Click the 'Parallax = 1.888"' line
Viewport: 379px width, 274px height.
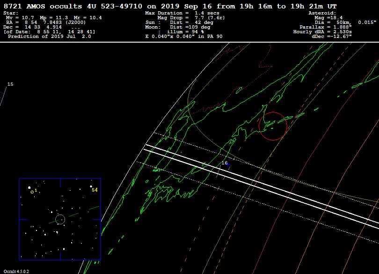tap(326, 27)
